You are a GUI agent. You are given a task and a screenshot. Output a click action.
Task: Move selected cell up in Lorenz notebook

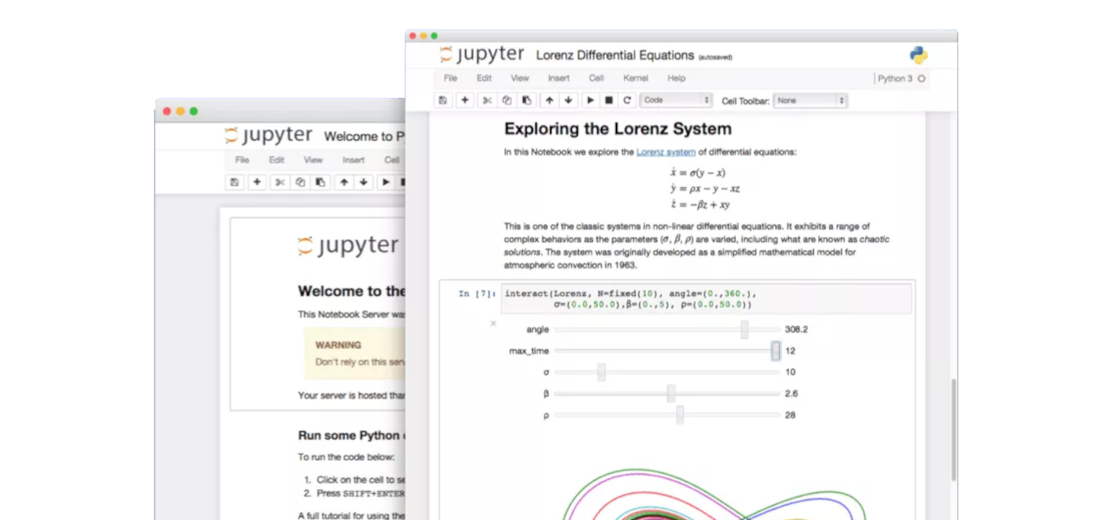tap(549, 100)
